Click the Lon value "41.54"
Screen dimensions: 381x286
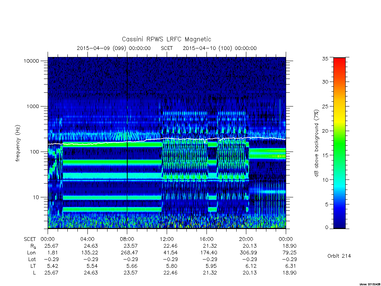pyautogui.click(x=170, y=253)
